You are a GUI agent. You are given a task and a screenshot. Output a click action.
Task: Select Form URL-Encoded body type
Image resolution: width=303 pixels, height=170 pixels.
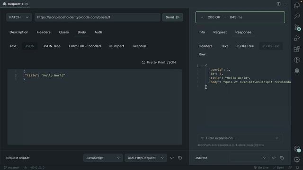click(85, 46)
